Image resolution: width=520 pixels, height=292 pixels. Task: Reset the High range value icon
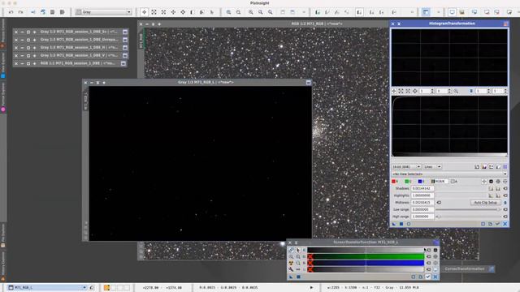click(505, 217)
